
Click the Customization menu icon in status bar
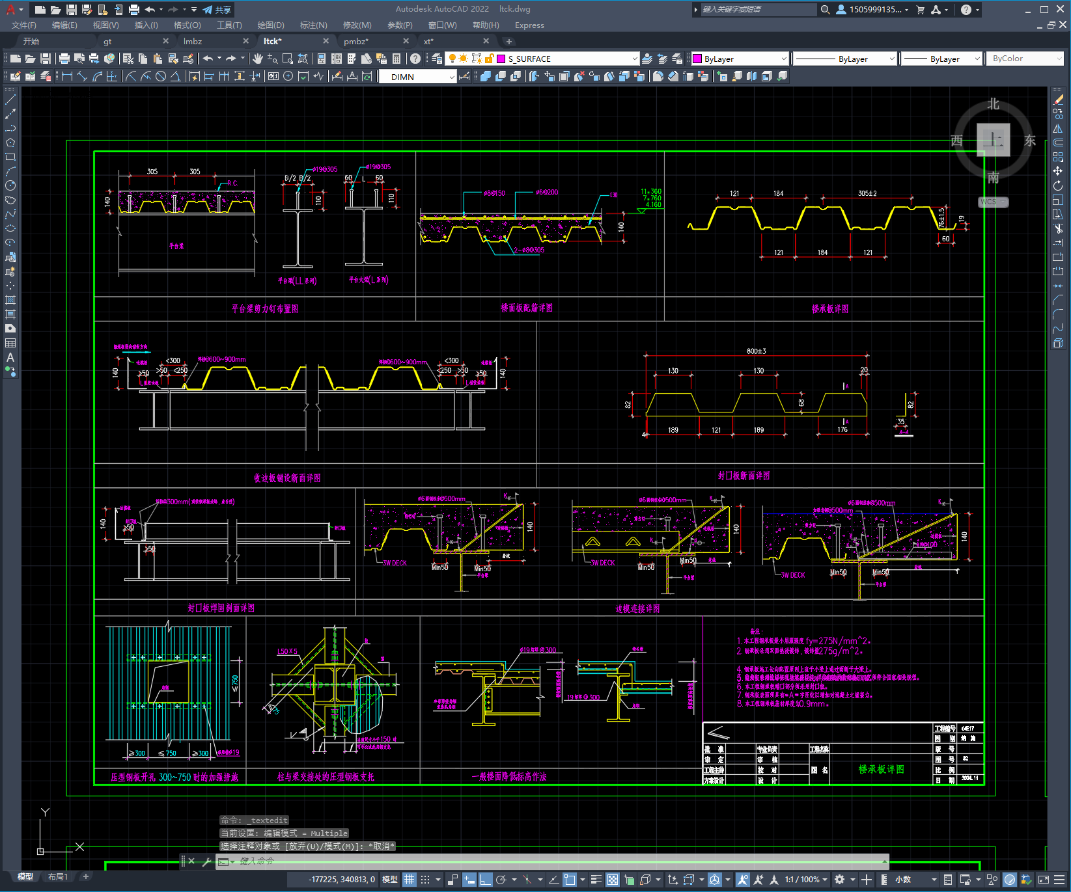tap(1058, 880)
